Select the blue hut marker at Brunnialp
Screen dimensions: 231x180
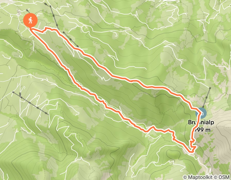click(x=201, y=113)
